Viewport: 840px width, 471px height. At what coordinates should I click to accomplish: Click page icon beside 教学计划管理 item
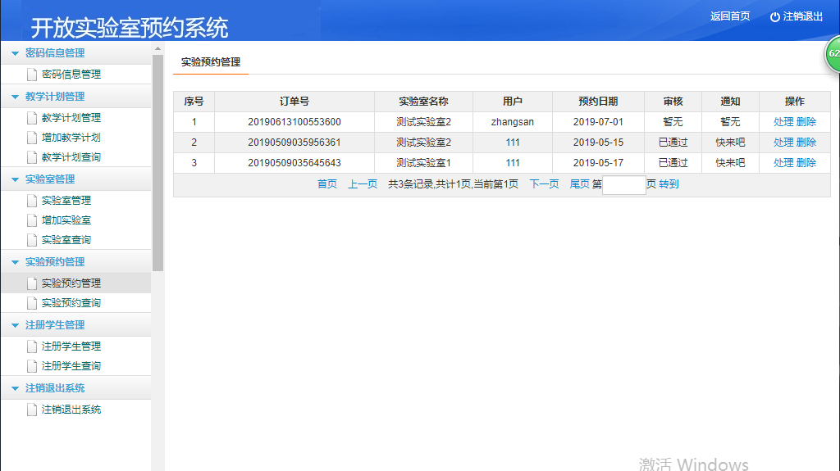[x=32, y=118]
